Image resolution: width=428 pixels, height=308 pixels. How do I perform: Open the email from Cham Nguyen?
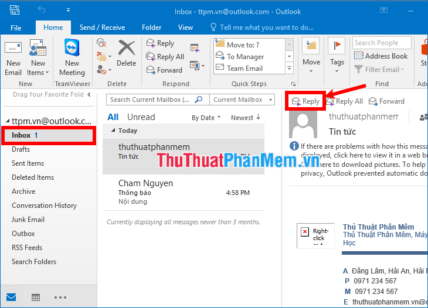(184, 192)
